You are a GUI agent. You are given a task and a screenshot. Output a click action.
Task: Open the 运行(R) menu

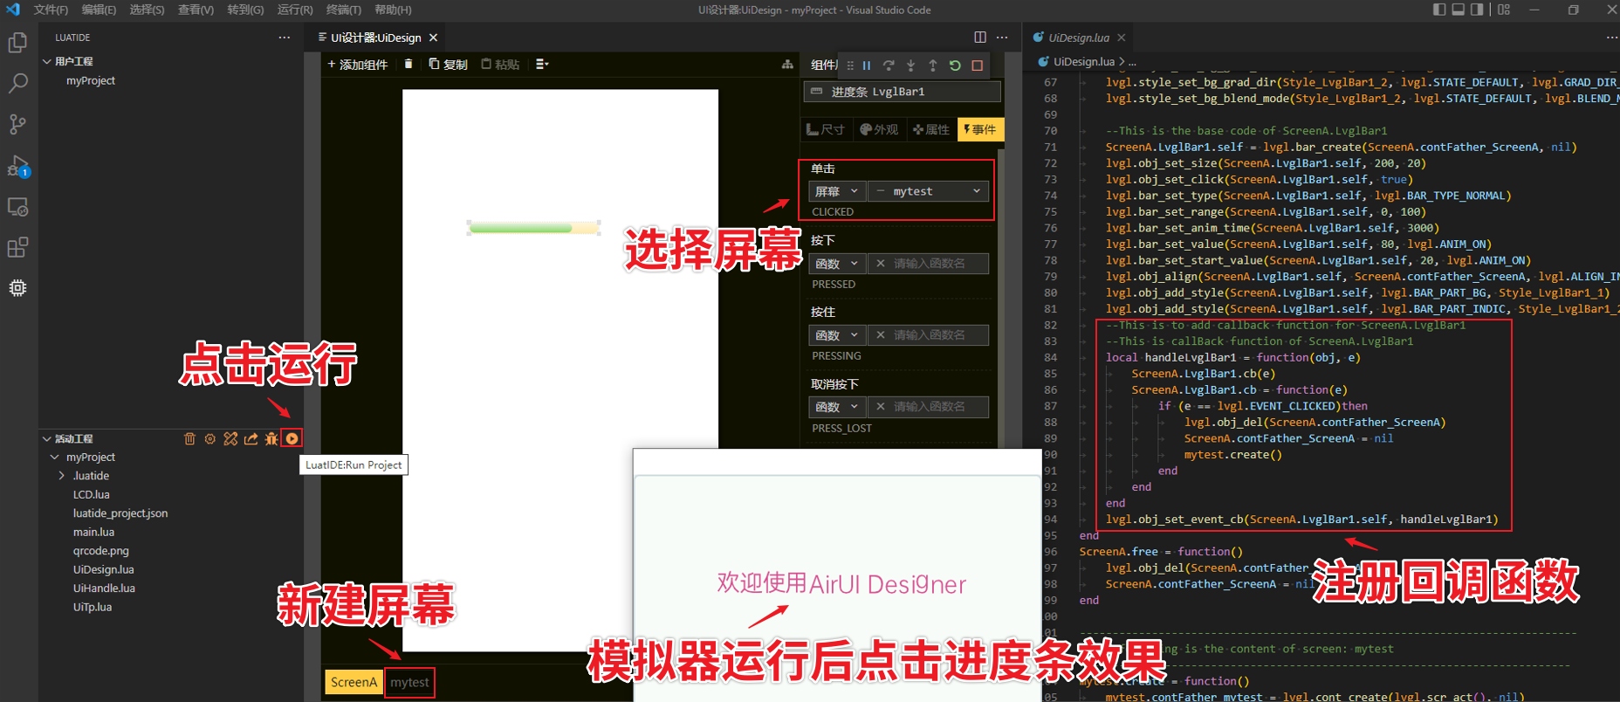point(295,10)
